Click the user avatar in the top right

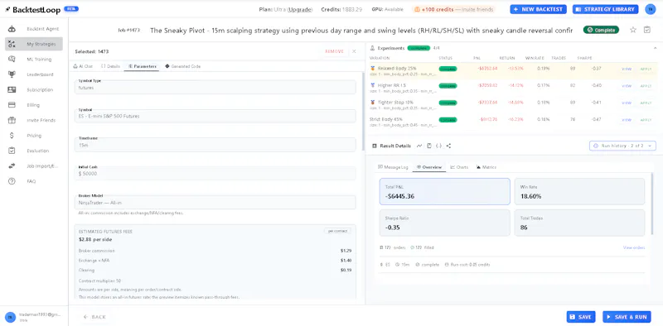(651, 9)
